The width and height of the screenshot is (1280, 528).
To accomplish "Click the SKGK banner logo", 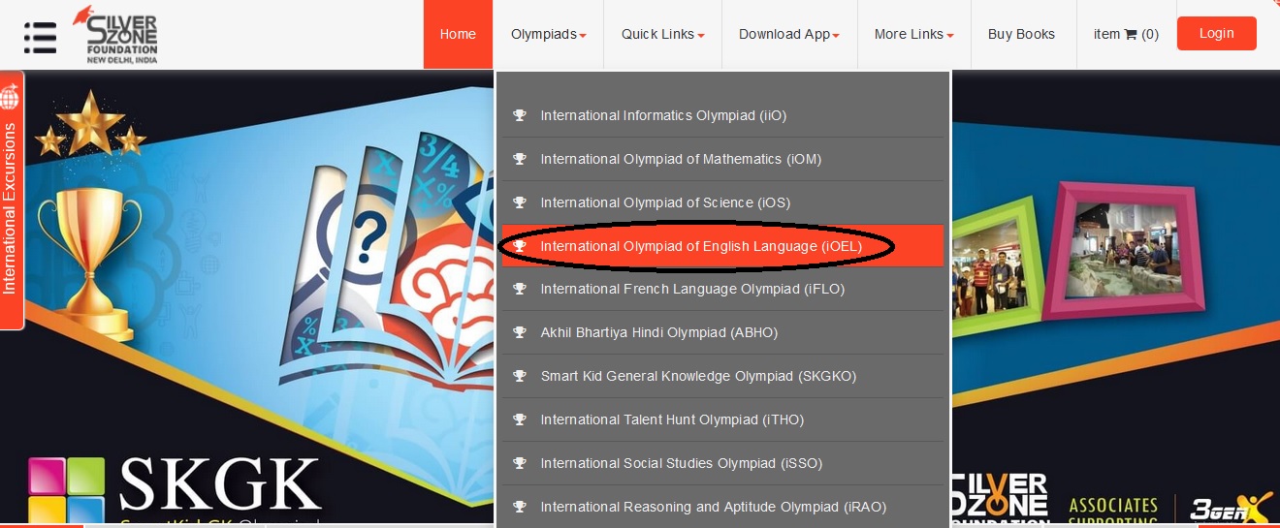I will (x=175, y=491).
